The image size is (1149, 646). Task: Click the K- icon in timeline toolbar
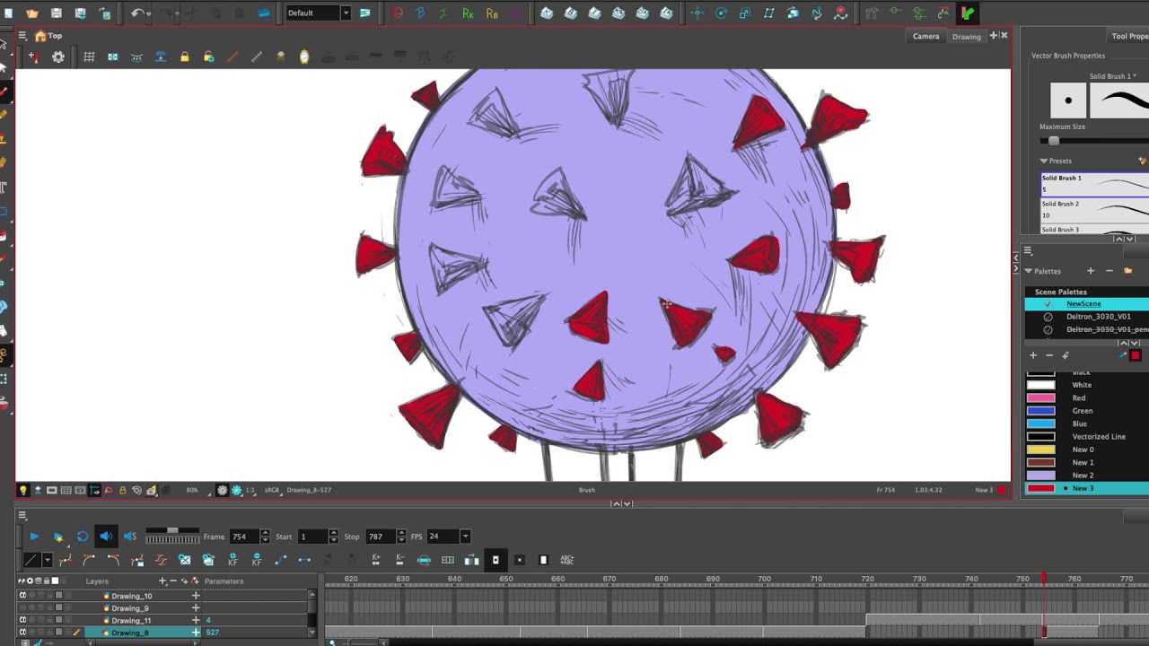(400, 560)
